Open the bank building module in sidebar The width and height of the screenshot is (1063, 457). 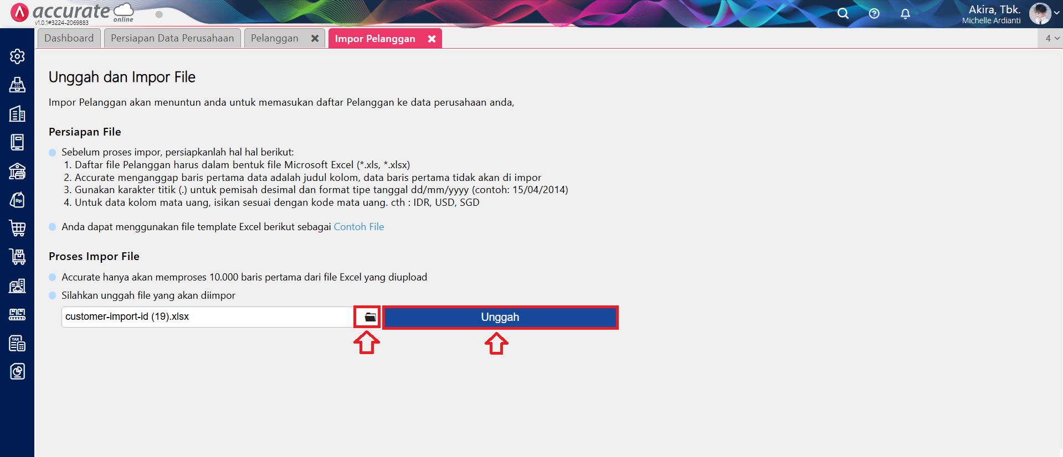tap(17, 171)
